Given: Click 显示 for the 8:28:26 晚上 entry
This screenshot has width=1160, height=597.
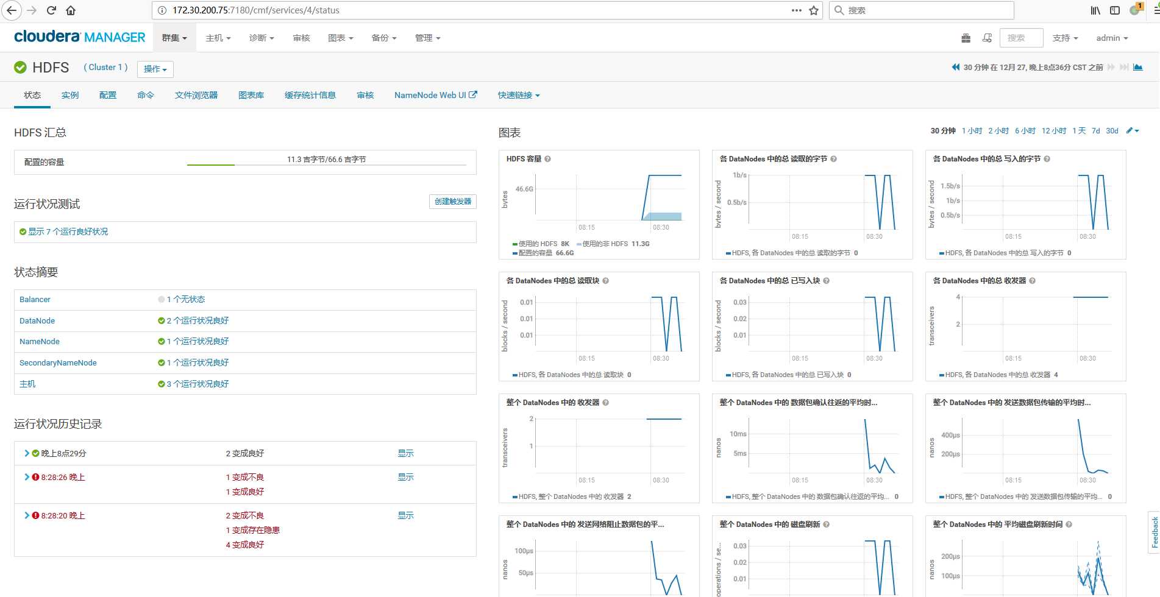Looking at the screenshot, I should (x=406, y=477).
